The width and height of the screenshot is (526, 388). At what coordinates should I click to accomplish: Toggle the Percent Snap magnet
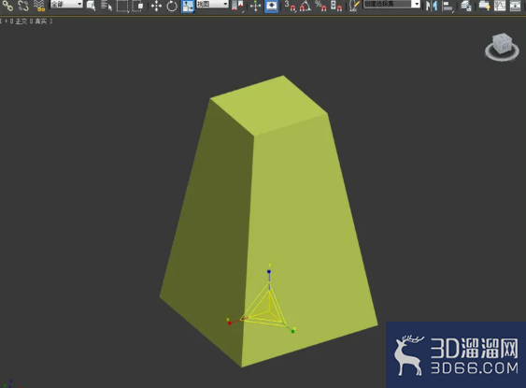pos(320,6)
